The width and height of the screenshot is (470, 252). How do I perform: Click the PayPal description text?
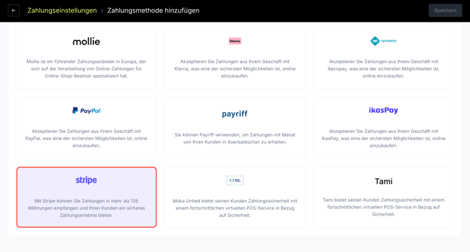86,139
